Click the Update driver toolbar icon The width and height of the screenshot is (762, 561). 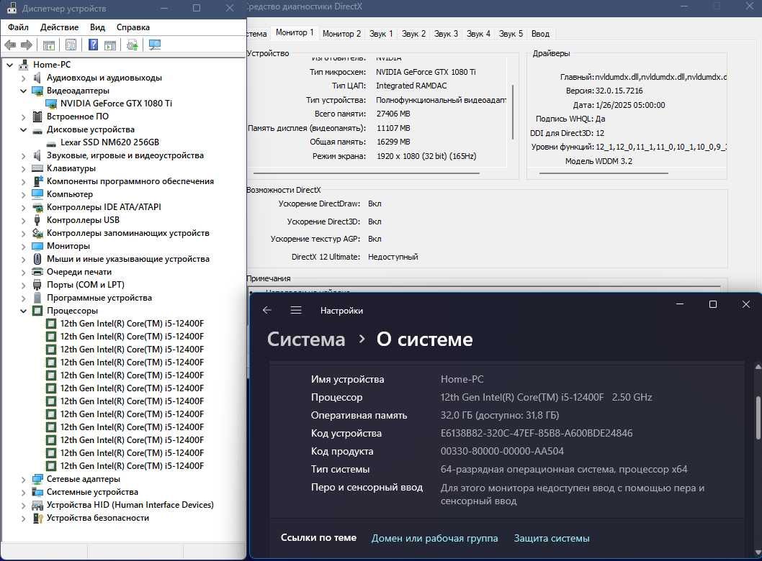(x=133, y=45)
